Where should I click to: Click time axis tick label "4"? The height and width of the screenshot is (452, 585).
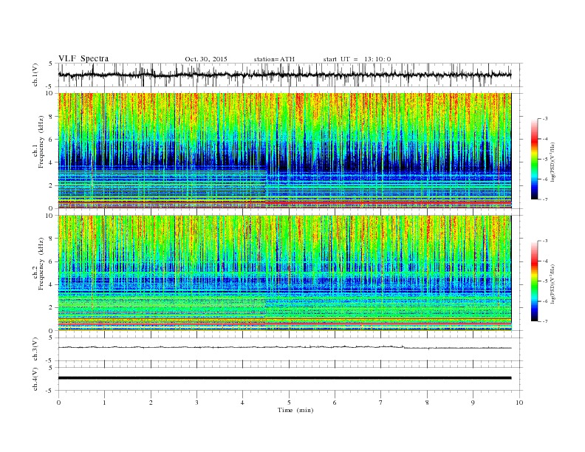242,403
